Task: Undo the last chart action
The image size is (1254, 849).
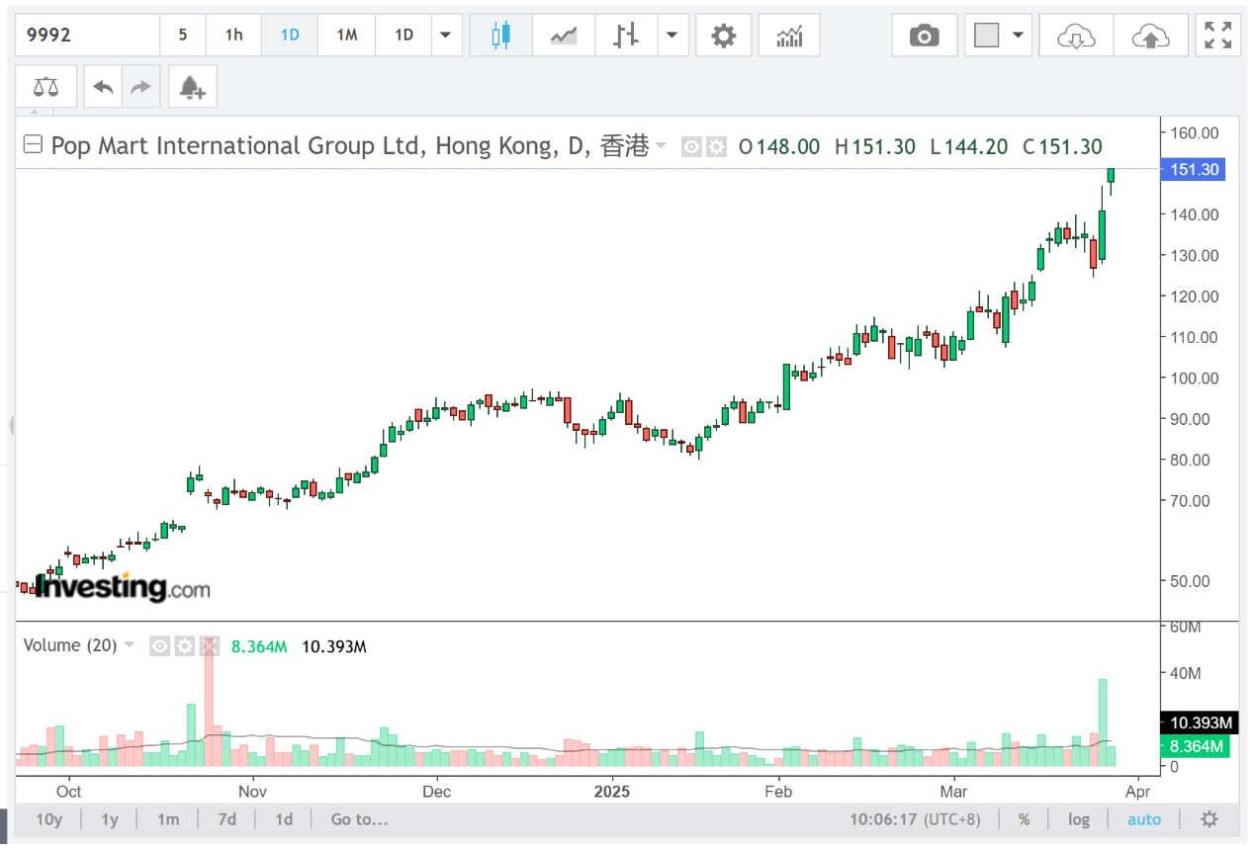Action: 103,87
